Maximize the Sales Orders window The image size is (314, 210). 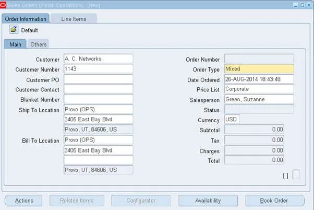302,5
